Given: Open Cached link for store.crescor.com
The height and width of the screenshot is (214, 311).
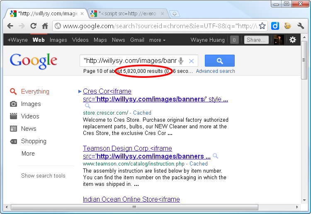Looking at the screenshot, I should coord(142,113).
